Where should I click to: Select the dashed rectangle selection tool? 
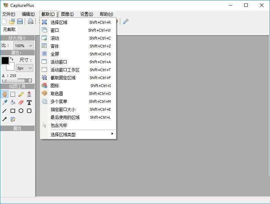pyautogui.click(x=13, y=94)
